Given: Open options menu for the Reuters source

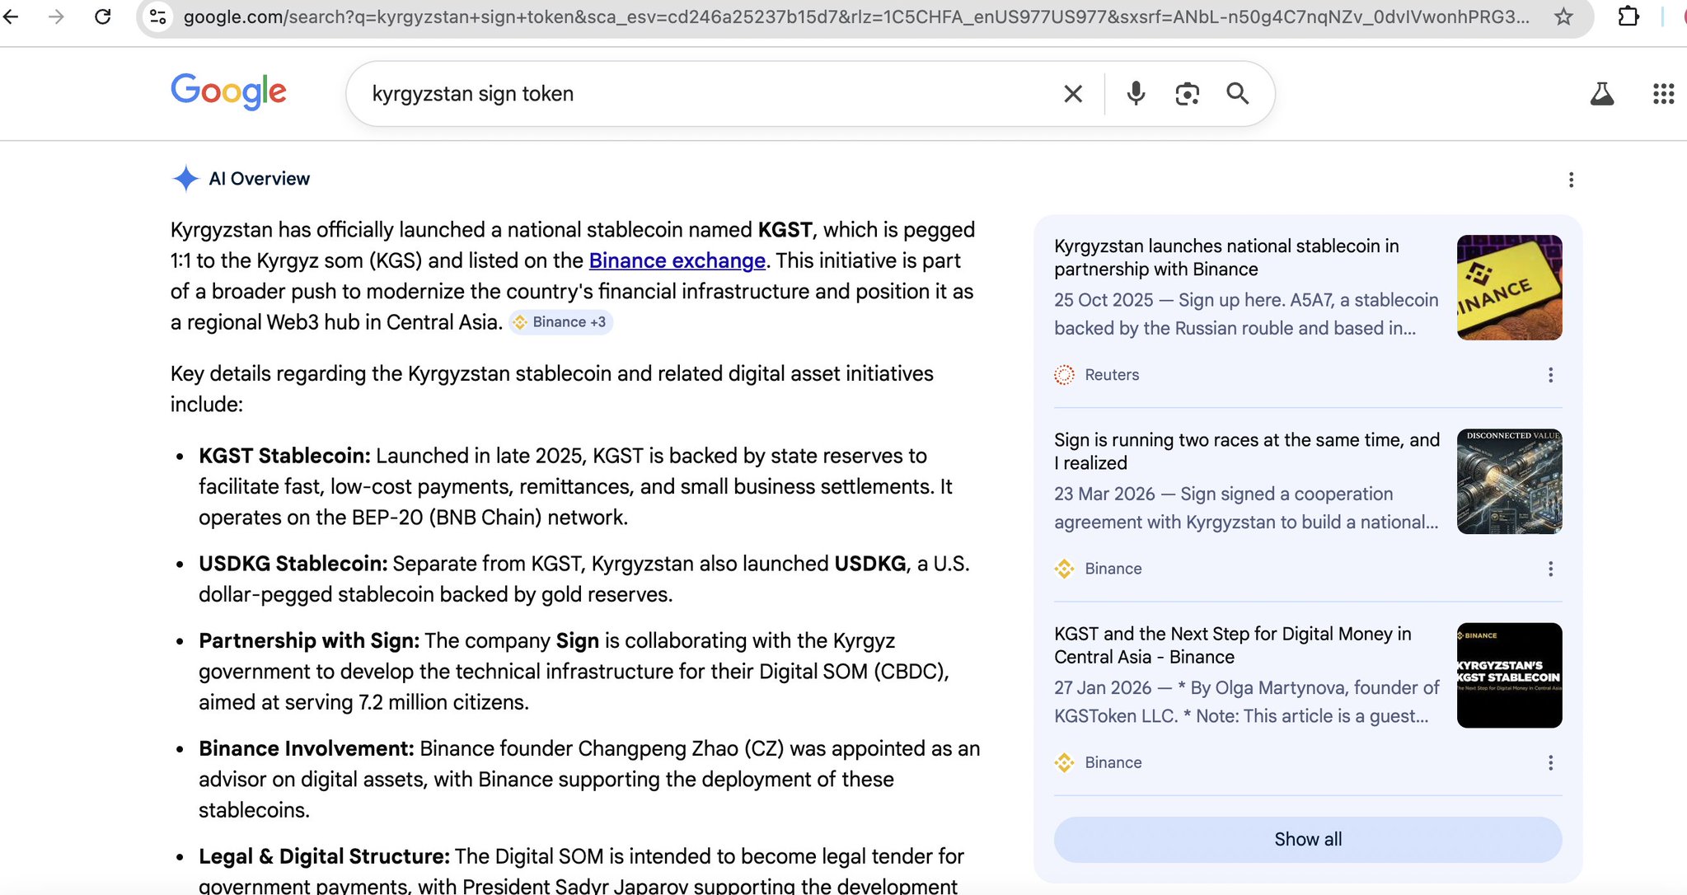Looking at the screenshot, I should point(1550,375).
